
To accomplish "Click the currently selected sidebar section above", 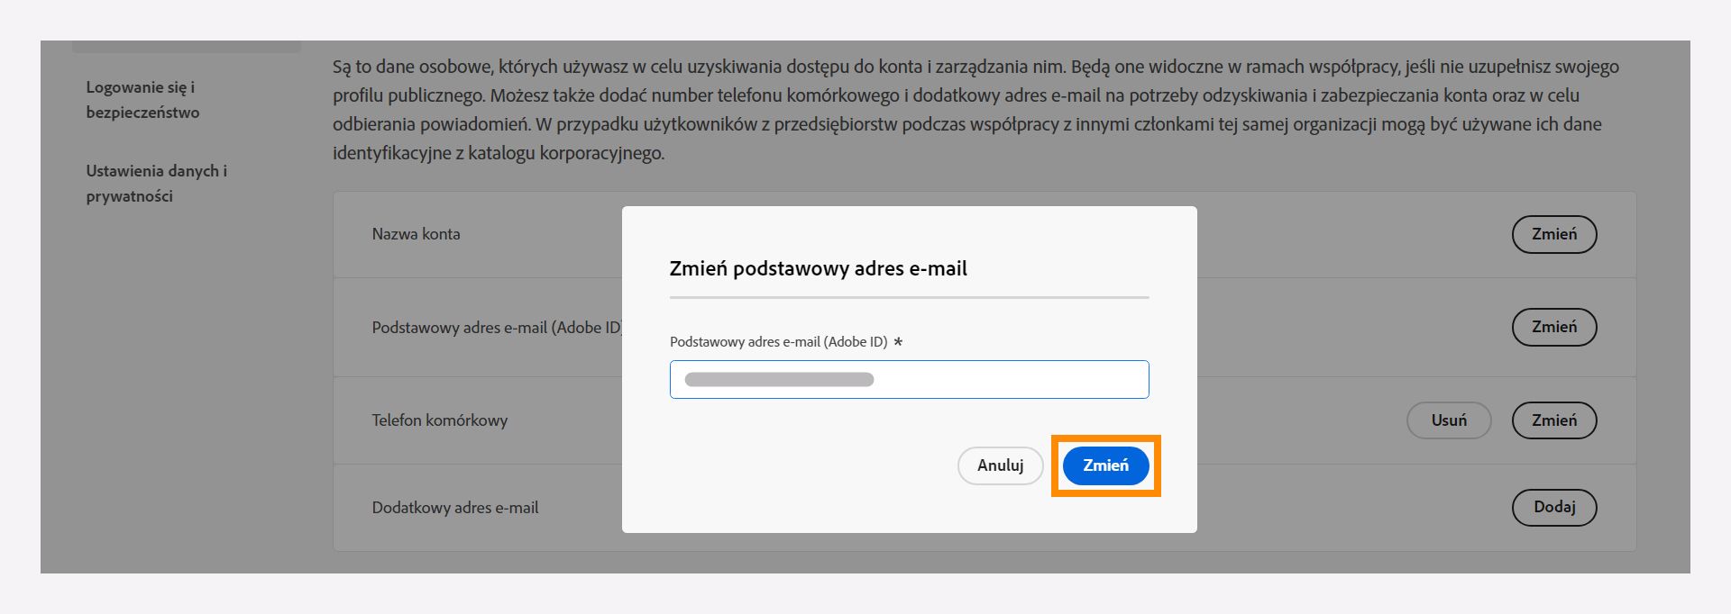I will coord(187,41).
